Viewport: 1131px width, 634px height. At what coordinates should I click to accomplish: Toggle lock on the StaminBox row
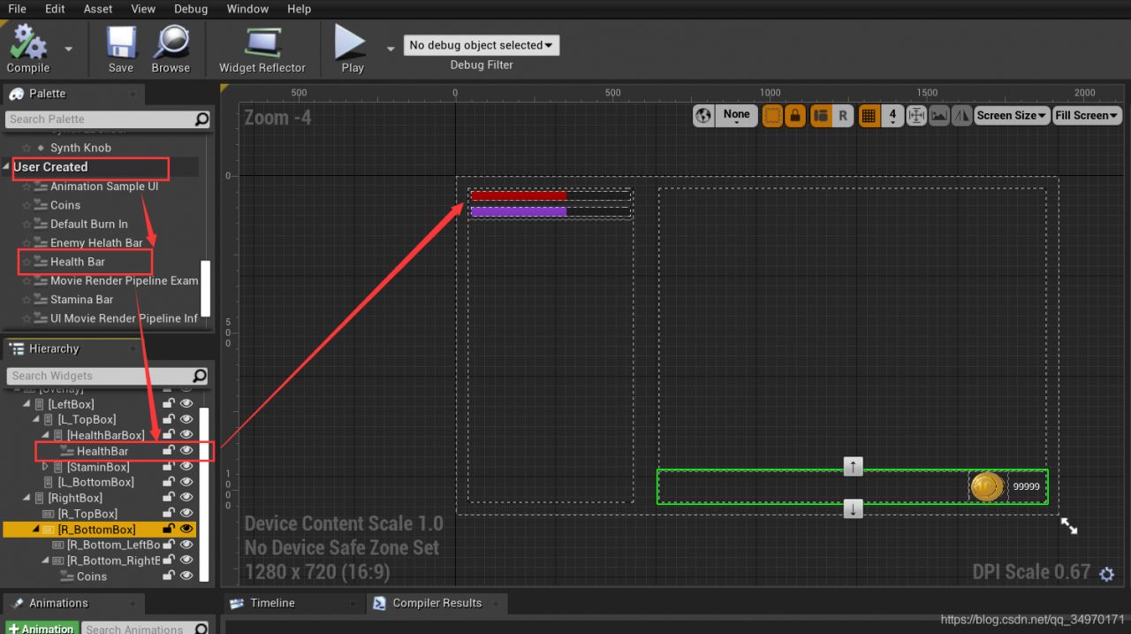pos(168,467)
